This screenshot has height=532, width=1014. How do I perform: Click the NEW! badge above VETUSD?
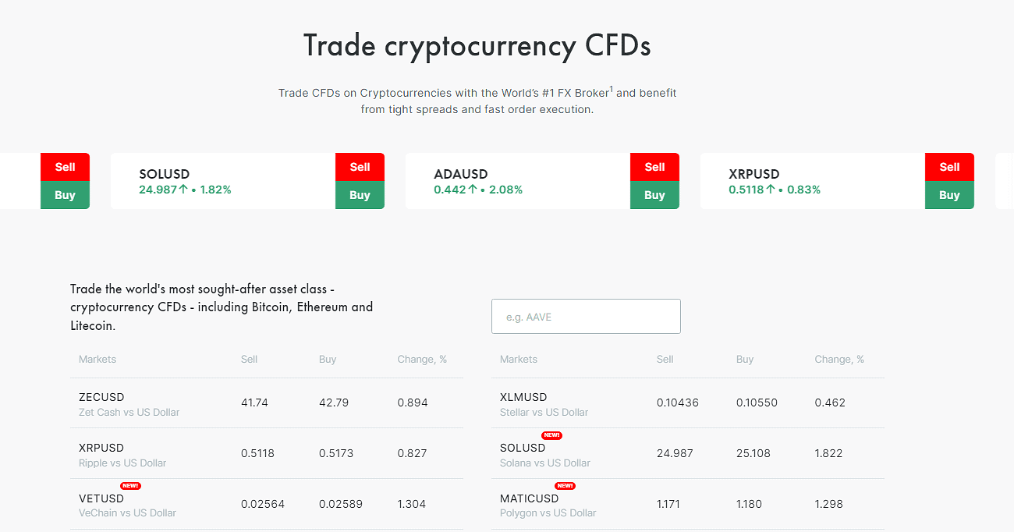click(x=130, y=486)
